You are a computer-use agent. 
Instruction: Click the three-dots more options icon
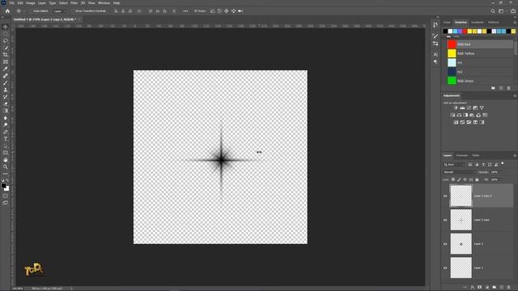click(185, 11)
